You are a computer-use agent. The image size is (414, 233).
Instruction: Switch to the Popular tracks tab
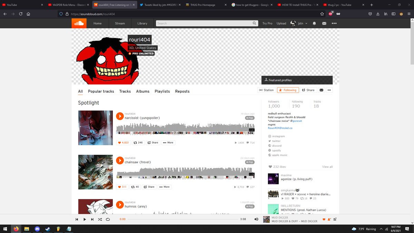(101, 91)
